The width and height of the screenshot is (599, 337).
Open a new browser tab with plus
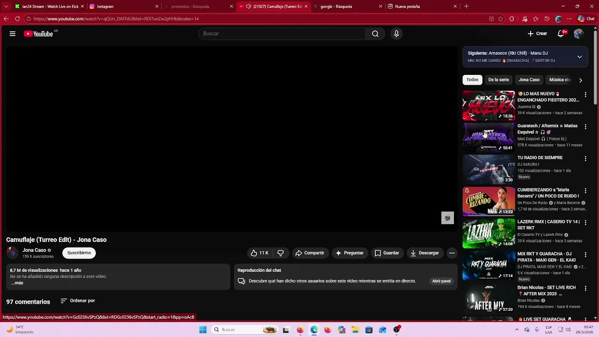[466, 7]
